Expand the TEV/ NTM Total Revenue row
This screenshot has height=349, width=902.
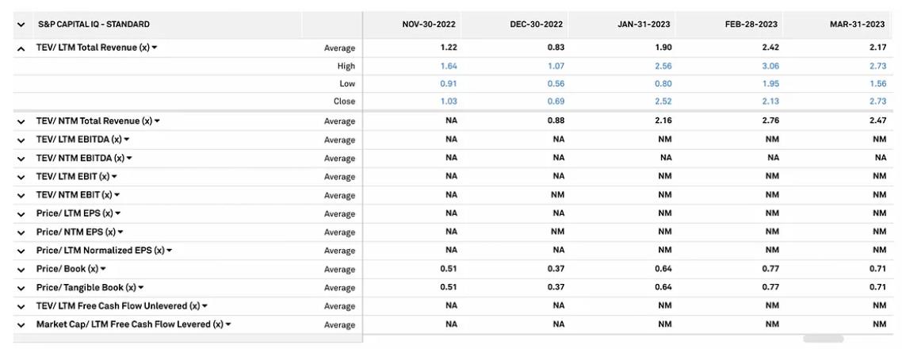[21, 122]
